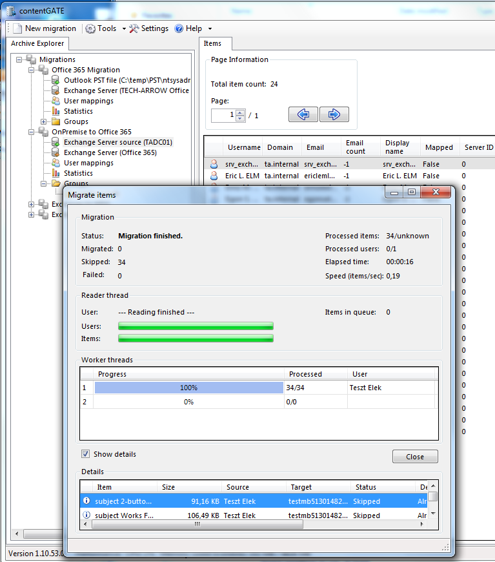Click the Status column header in Details
The height and width of the screenshot is (562, 495).
tap(383, 487)
